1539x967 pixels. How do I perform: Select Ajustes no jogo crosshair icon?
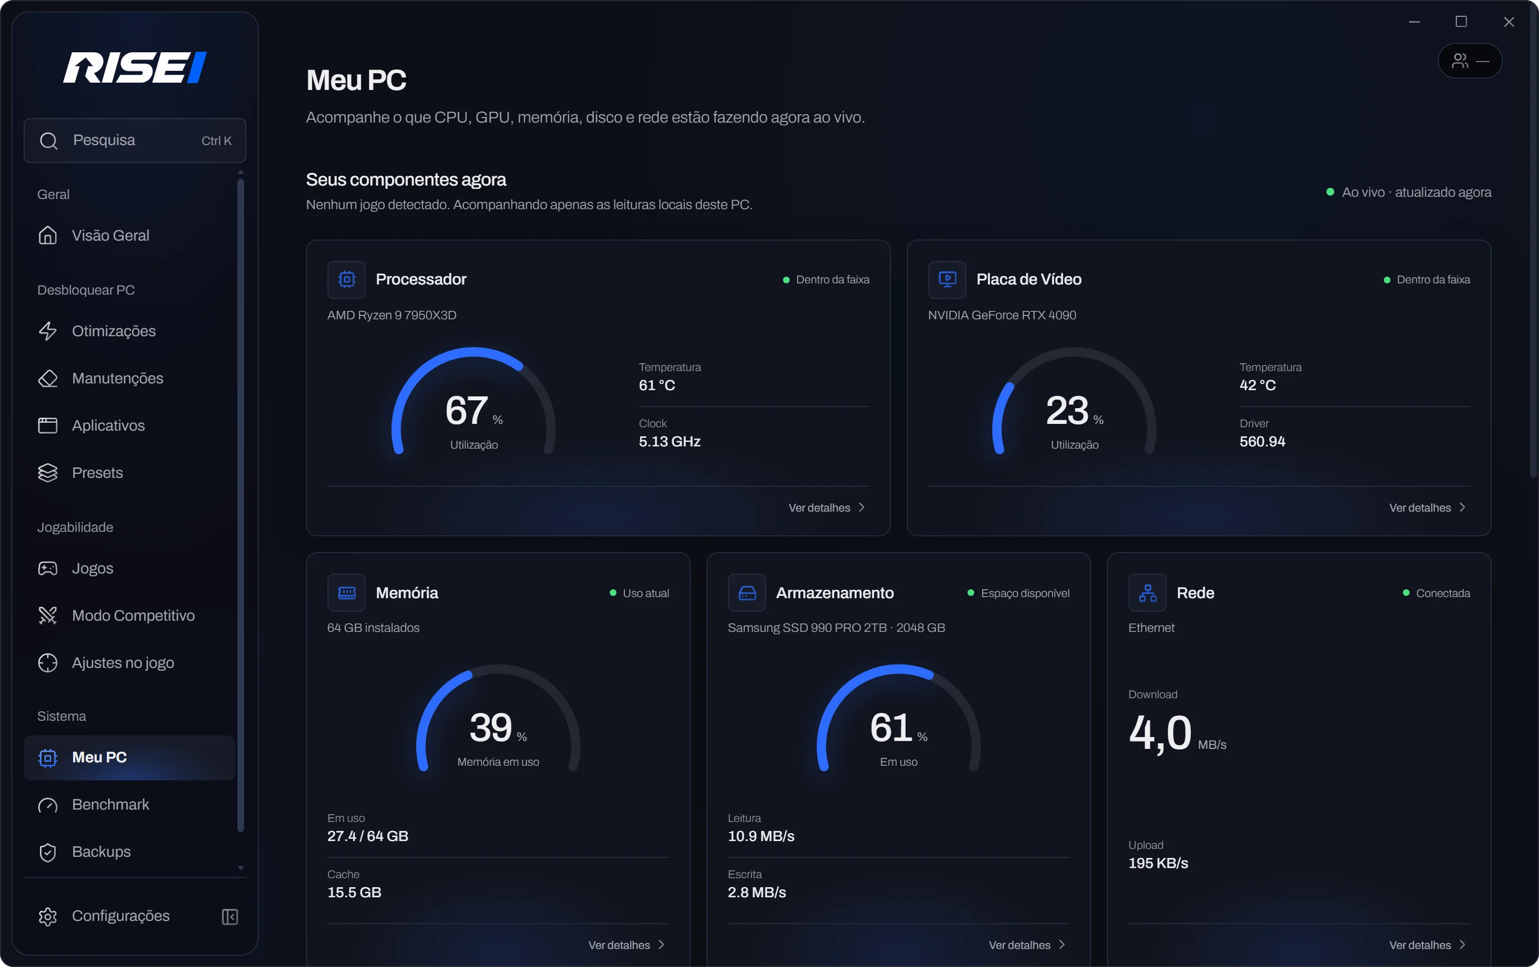[x=47, y=663]
